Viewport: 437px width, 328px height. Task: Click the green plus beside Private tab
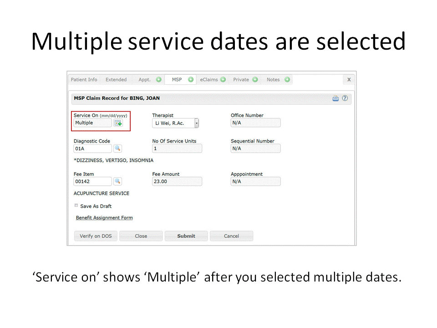[x=255, y=80]
